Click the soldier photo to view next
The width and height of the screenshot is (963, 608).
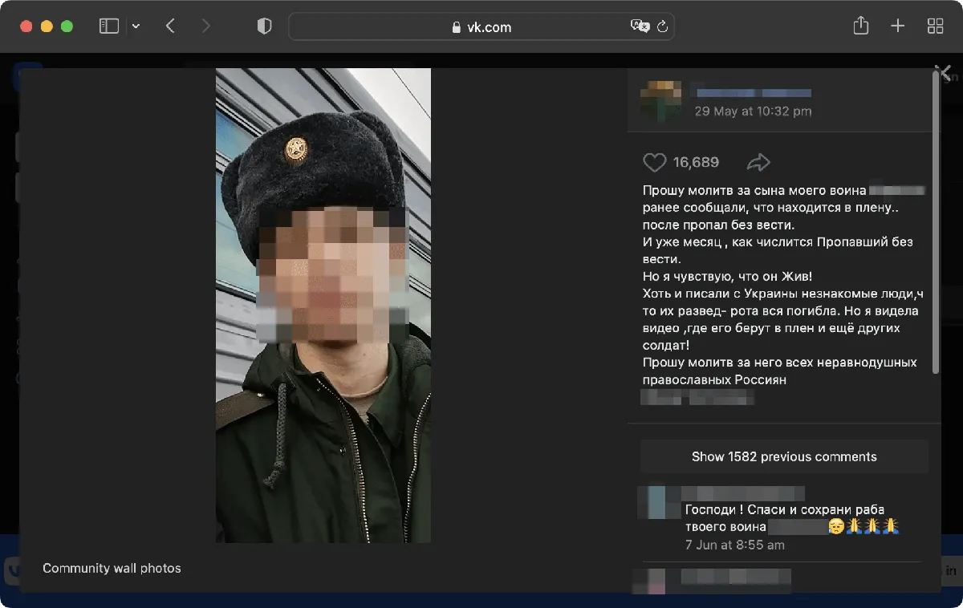(323, 306)
